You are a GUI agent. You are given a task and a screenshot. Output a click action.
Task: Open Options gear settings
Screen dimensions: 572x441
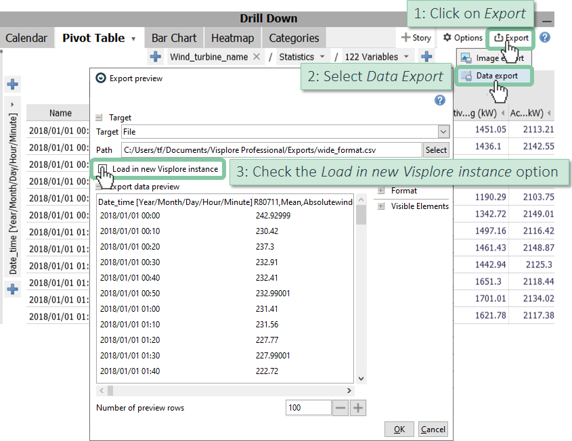point(463,38)
